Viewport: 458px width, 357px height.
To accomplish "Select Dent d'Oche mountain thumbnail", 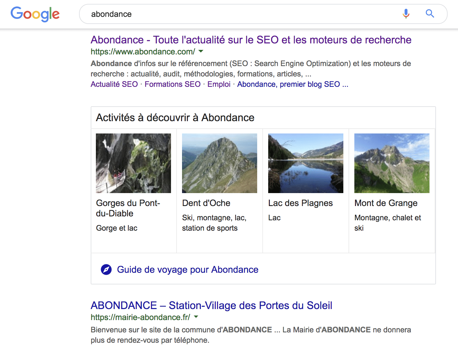I will (x=220, y=163).
